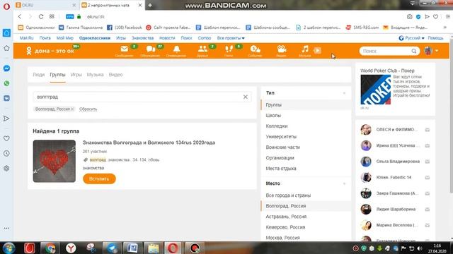Open Speed Dial grid icon in toolbar

(52, 17)
